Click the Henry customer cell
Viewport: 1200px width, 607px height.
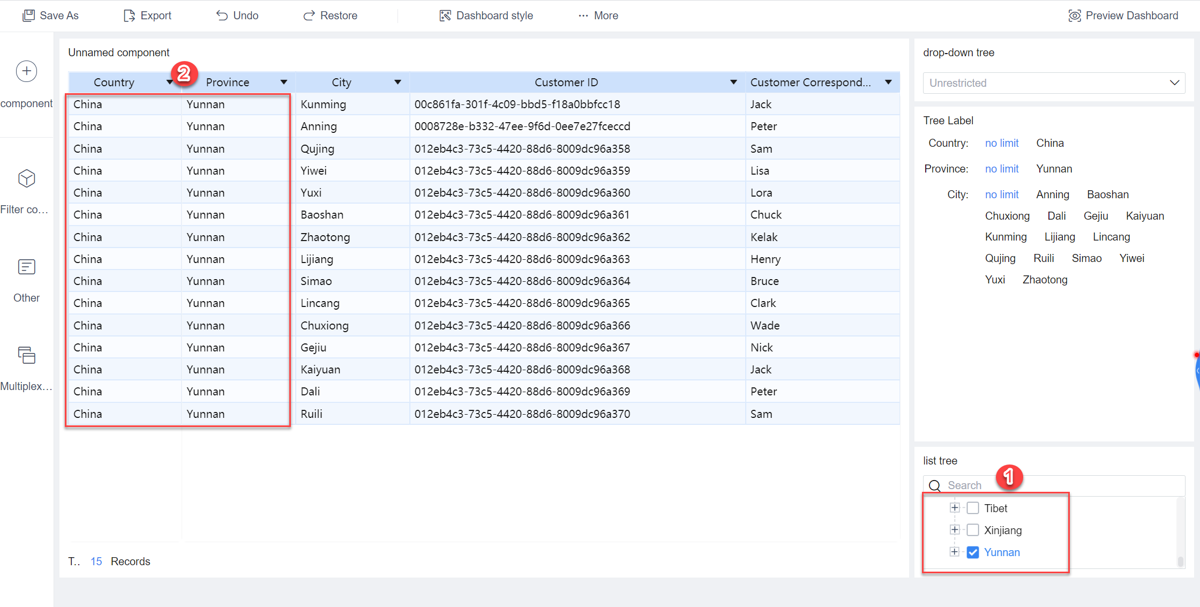click(x=822, y=259)
